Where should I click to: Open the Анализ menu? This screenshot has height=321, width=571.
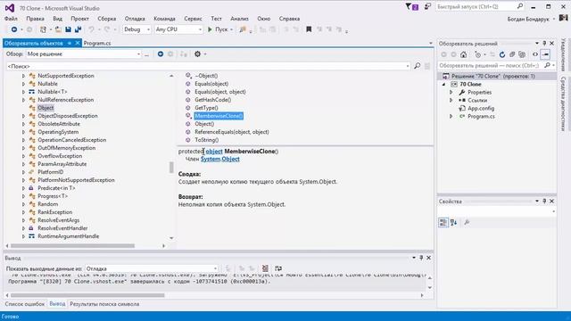[x=239, y=18]
